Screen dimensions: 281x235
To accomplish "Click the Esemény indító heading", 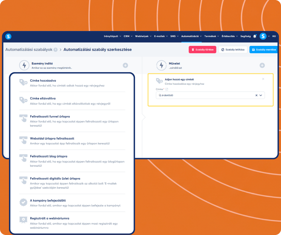I will tap(42, 64).
